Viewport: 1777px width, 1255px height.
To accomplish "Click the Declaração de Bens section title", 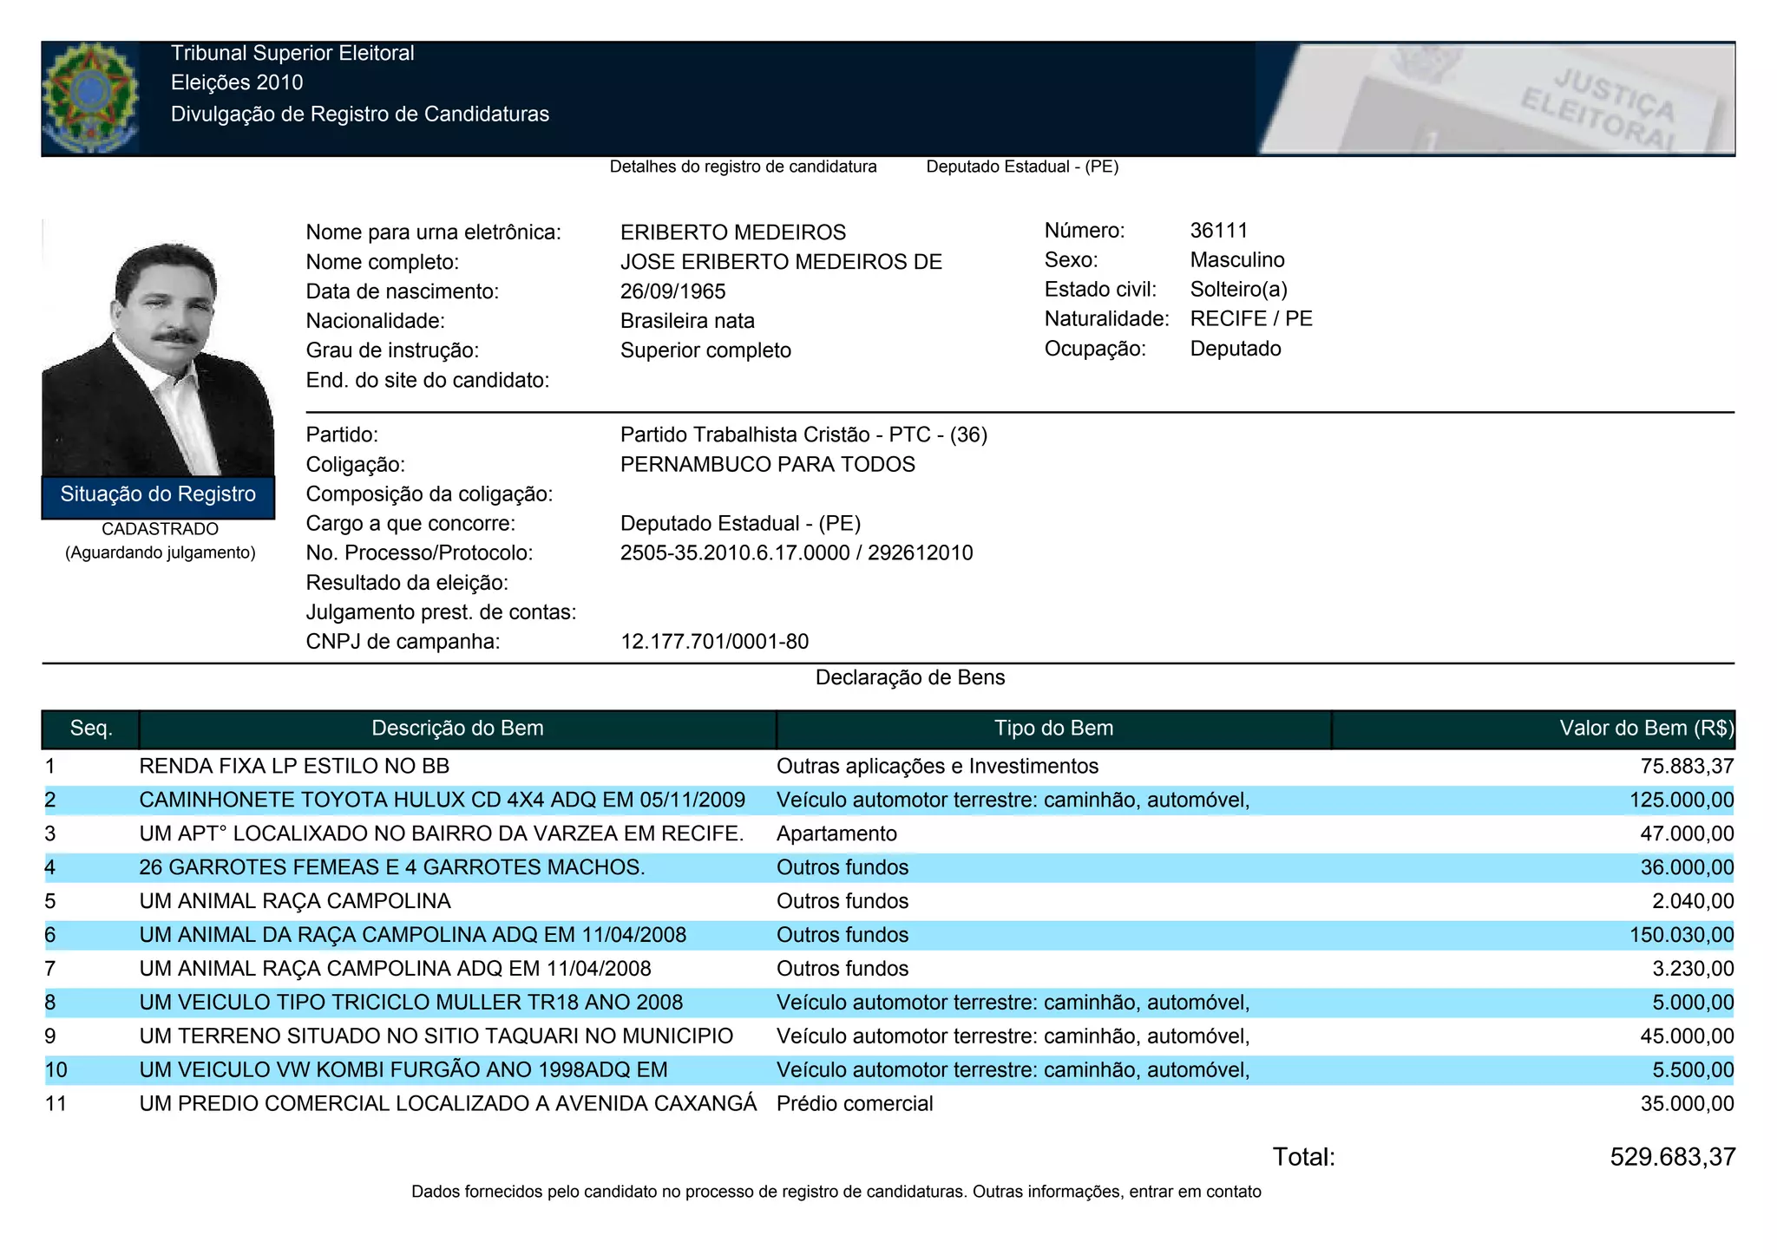I will click(909, 678).
